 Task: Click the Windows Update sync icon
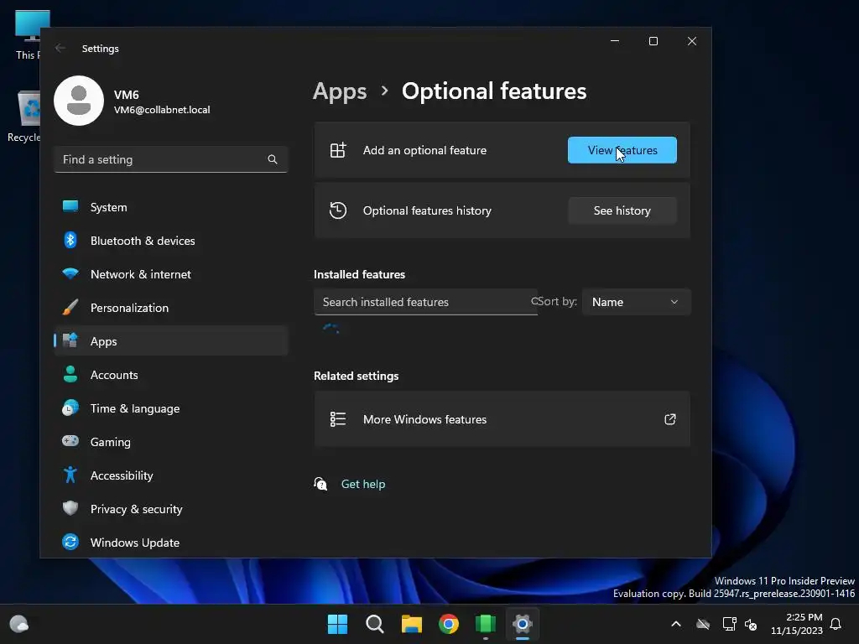[70, 543]
